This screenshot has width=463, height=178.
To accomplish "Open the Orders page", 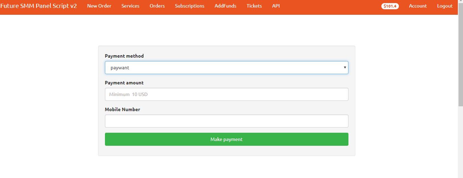I will pos(157,6).
